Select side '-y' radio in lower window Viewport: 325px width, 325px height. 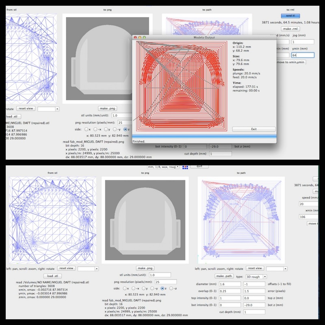(x=152, y=288)
